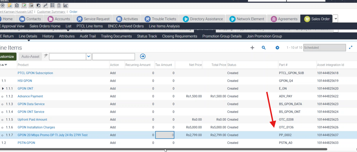
Task: Open the line items search query icon
Action: pos(264,48)
